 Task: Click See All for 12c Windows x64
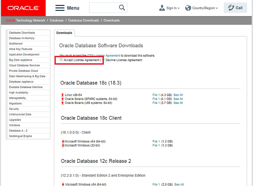(x=179, y=184)
